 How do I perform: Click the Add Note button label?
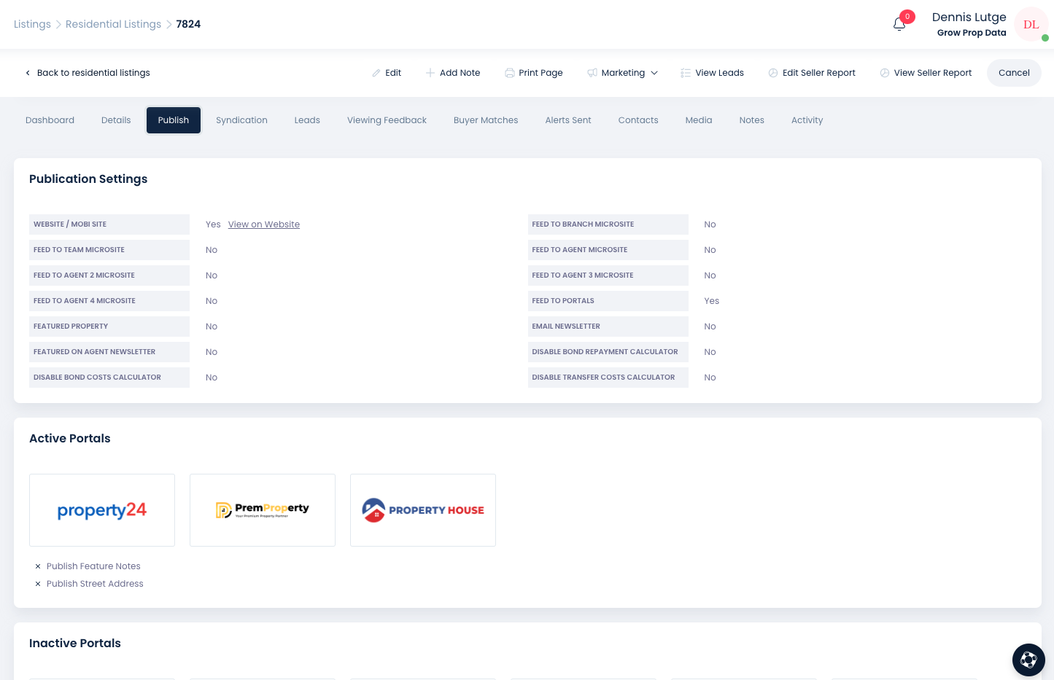pos(460,73)
